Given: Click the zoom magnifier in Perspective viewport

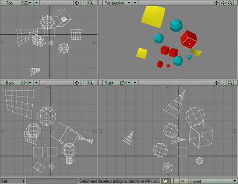Looking at the screenshot, I should click(x=230, y=3).
